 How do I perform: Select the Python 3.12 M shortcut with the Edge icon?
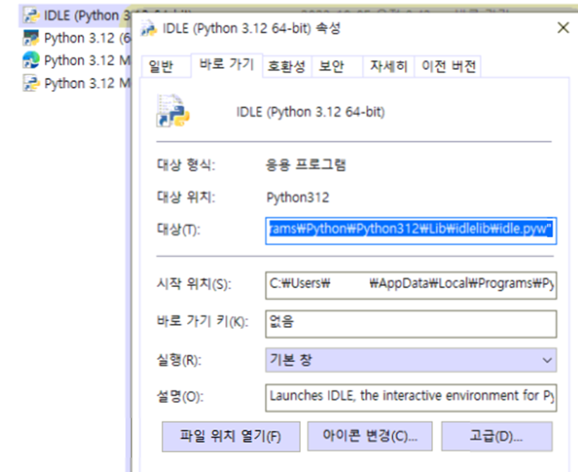pyautogui.click(x=31, y=60)
